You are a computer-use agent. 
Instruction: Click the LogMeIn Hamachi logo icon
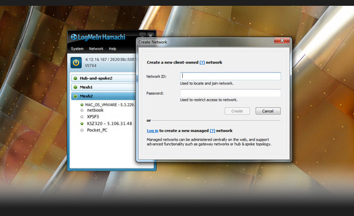74,37
